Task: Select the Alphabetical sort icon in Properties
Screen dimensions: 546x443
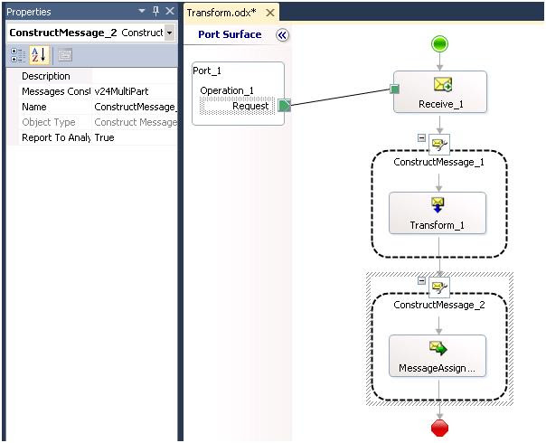Action: pyautogui.click(x=39, y=55)
